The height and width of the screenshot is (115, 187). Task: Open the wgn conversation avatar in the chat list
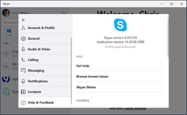pos(6,79)
